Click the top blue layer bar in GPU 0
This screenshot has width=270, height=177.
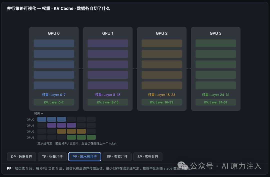54,43
